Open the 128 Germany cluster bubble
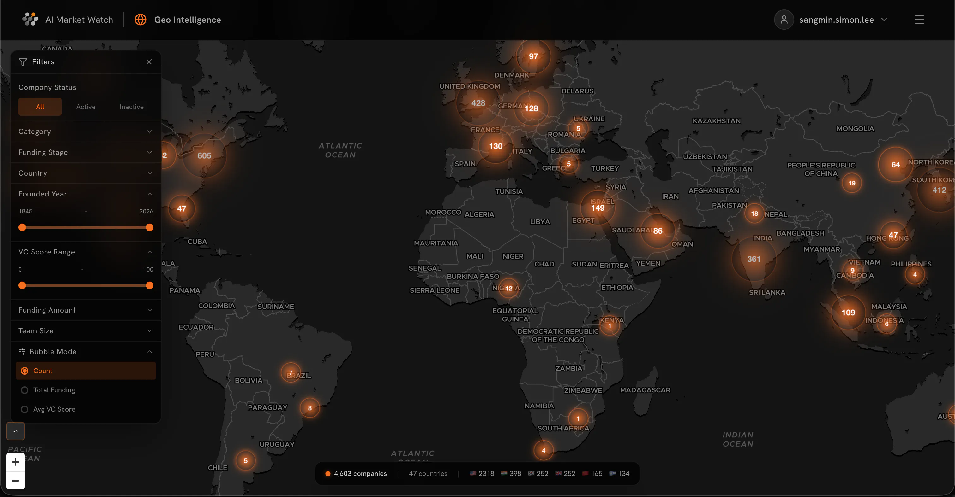The width and height of the screenshot is (955, 497). [531, 108]
